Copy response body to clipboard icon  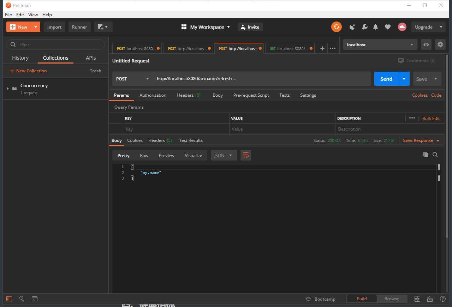point(426,155)
